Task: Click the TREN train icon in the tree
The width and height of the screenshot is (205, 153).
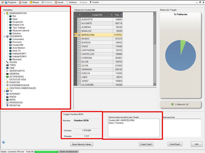Action: tap(7, 65)
